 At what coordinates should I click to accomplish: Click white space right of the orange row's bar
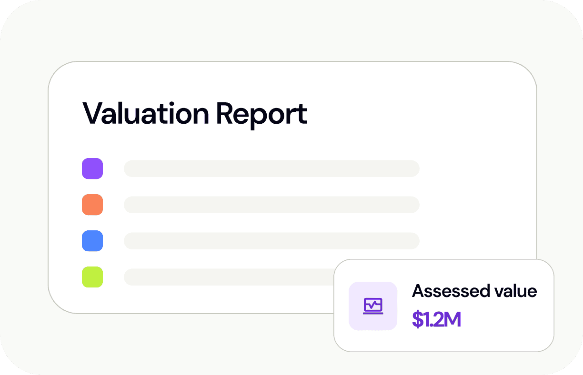[x=476, y=205]
